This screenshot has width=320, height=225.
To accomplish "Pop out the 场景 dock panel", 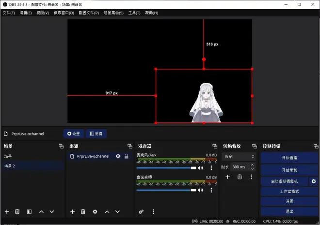I will click(x=61, y=146).
